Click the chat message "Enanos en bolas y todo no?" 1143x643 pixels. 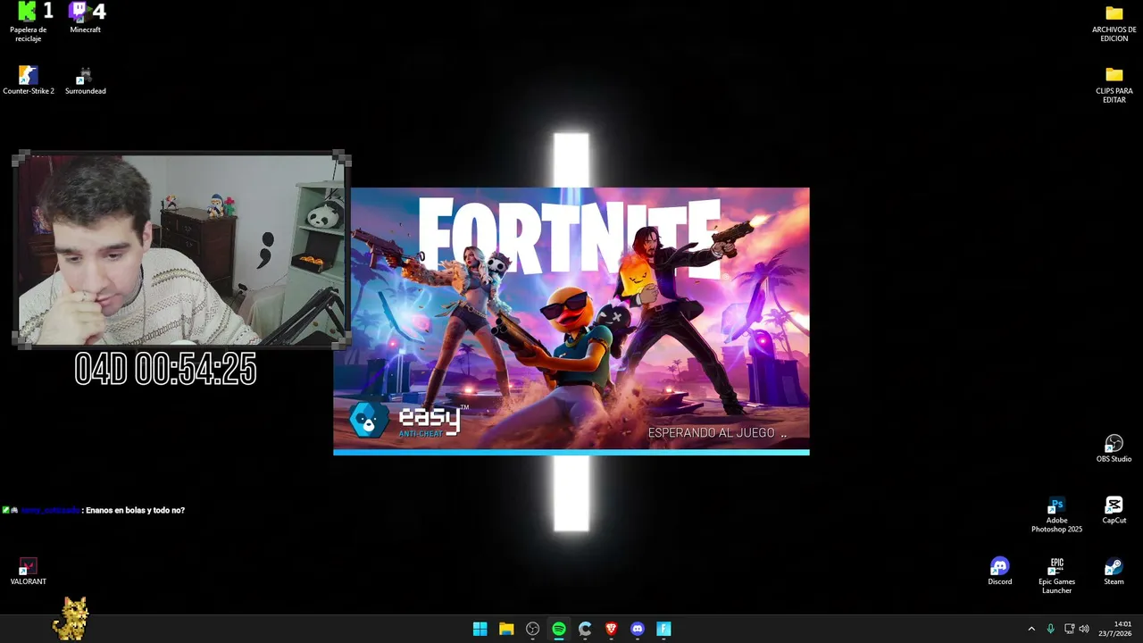[135, 510]
